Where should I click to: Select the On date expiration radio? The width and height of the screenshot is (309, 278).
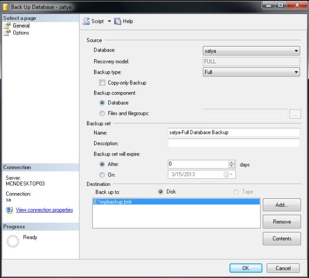click(x=102, y=175)
